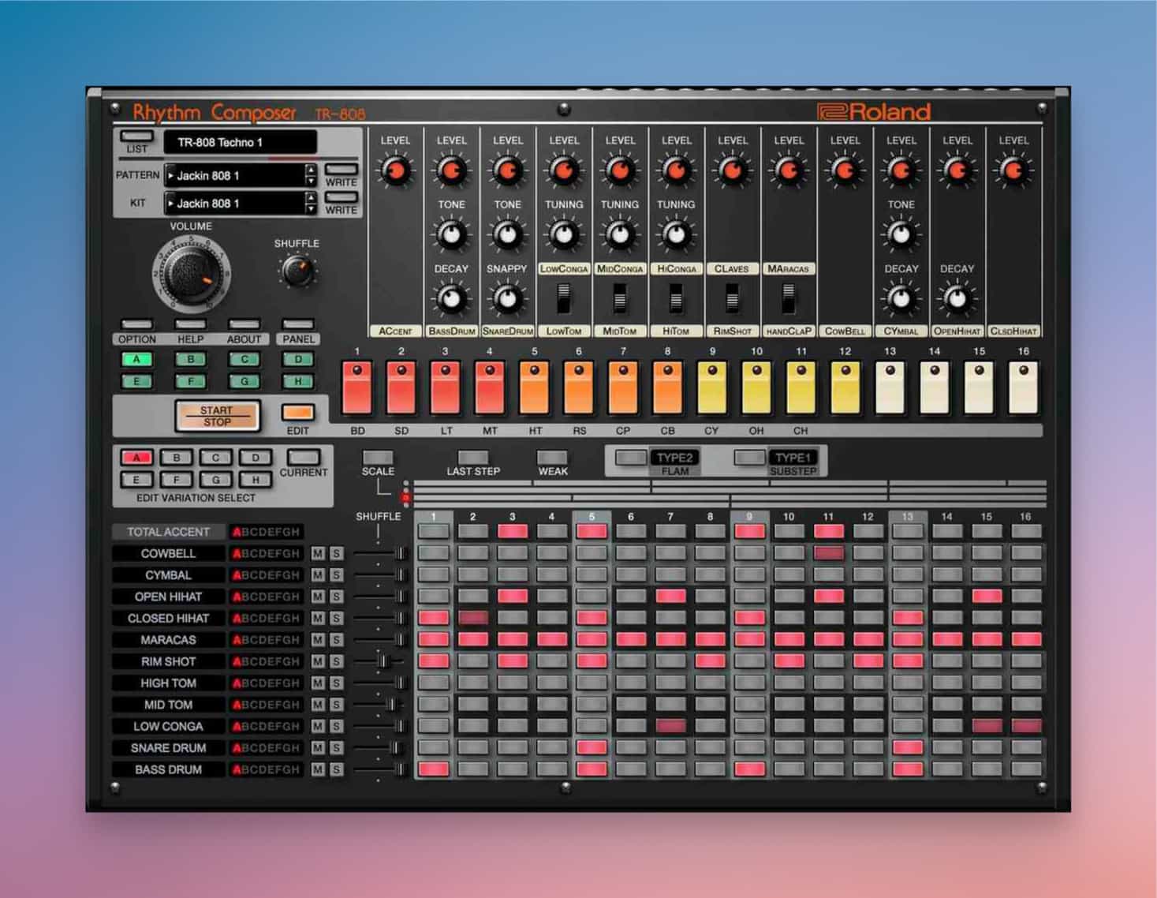Move the RIM SHOT shuffle slider
1157x898 pixels.
pyautogui.click(x=383, y=661)
